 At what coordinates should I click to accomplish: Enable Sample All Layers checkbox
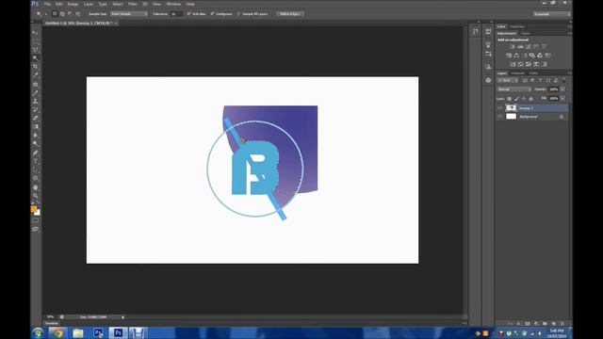(238, 14)
